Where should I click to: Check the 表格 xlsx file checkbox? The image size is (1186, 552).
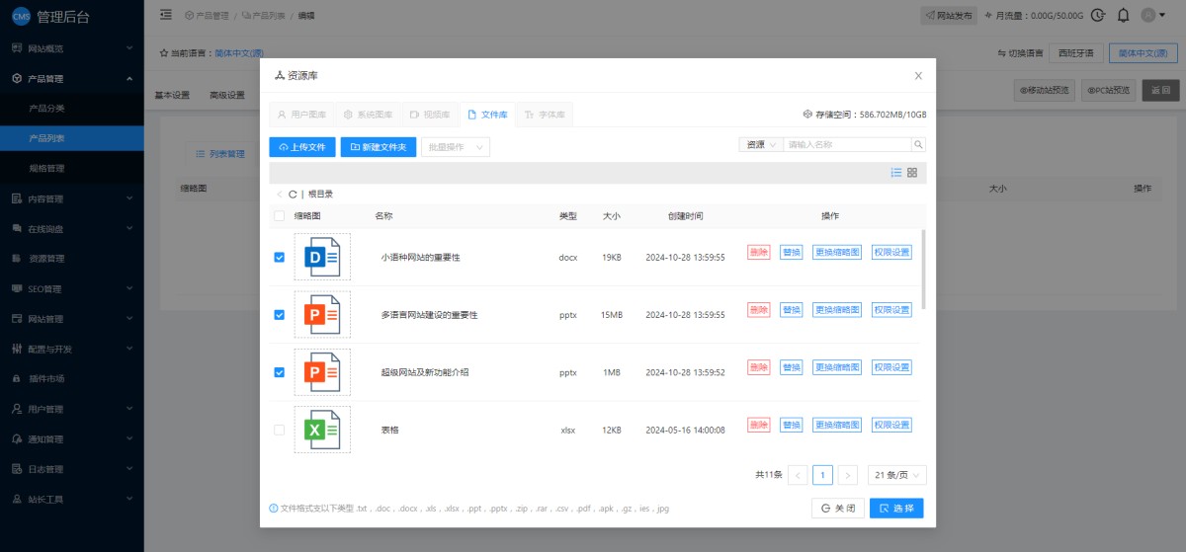[279, 430]
